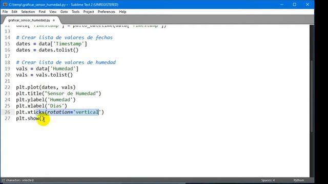Click line 'plt.plot(dates, vals)'
The width and height of the screenshot is (328, 184).
(x=46, y=87)
